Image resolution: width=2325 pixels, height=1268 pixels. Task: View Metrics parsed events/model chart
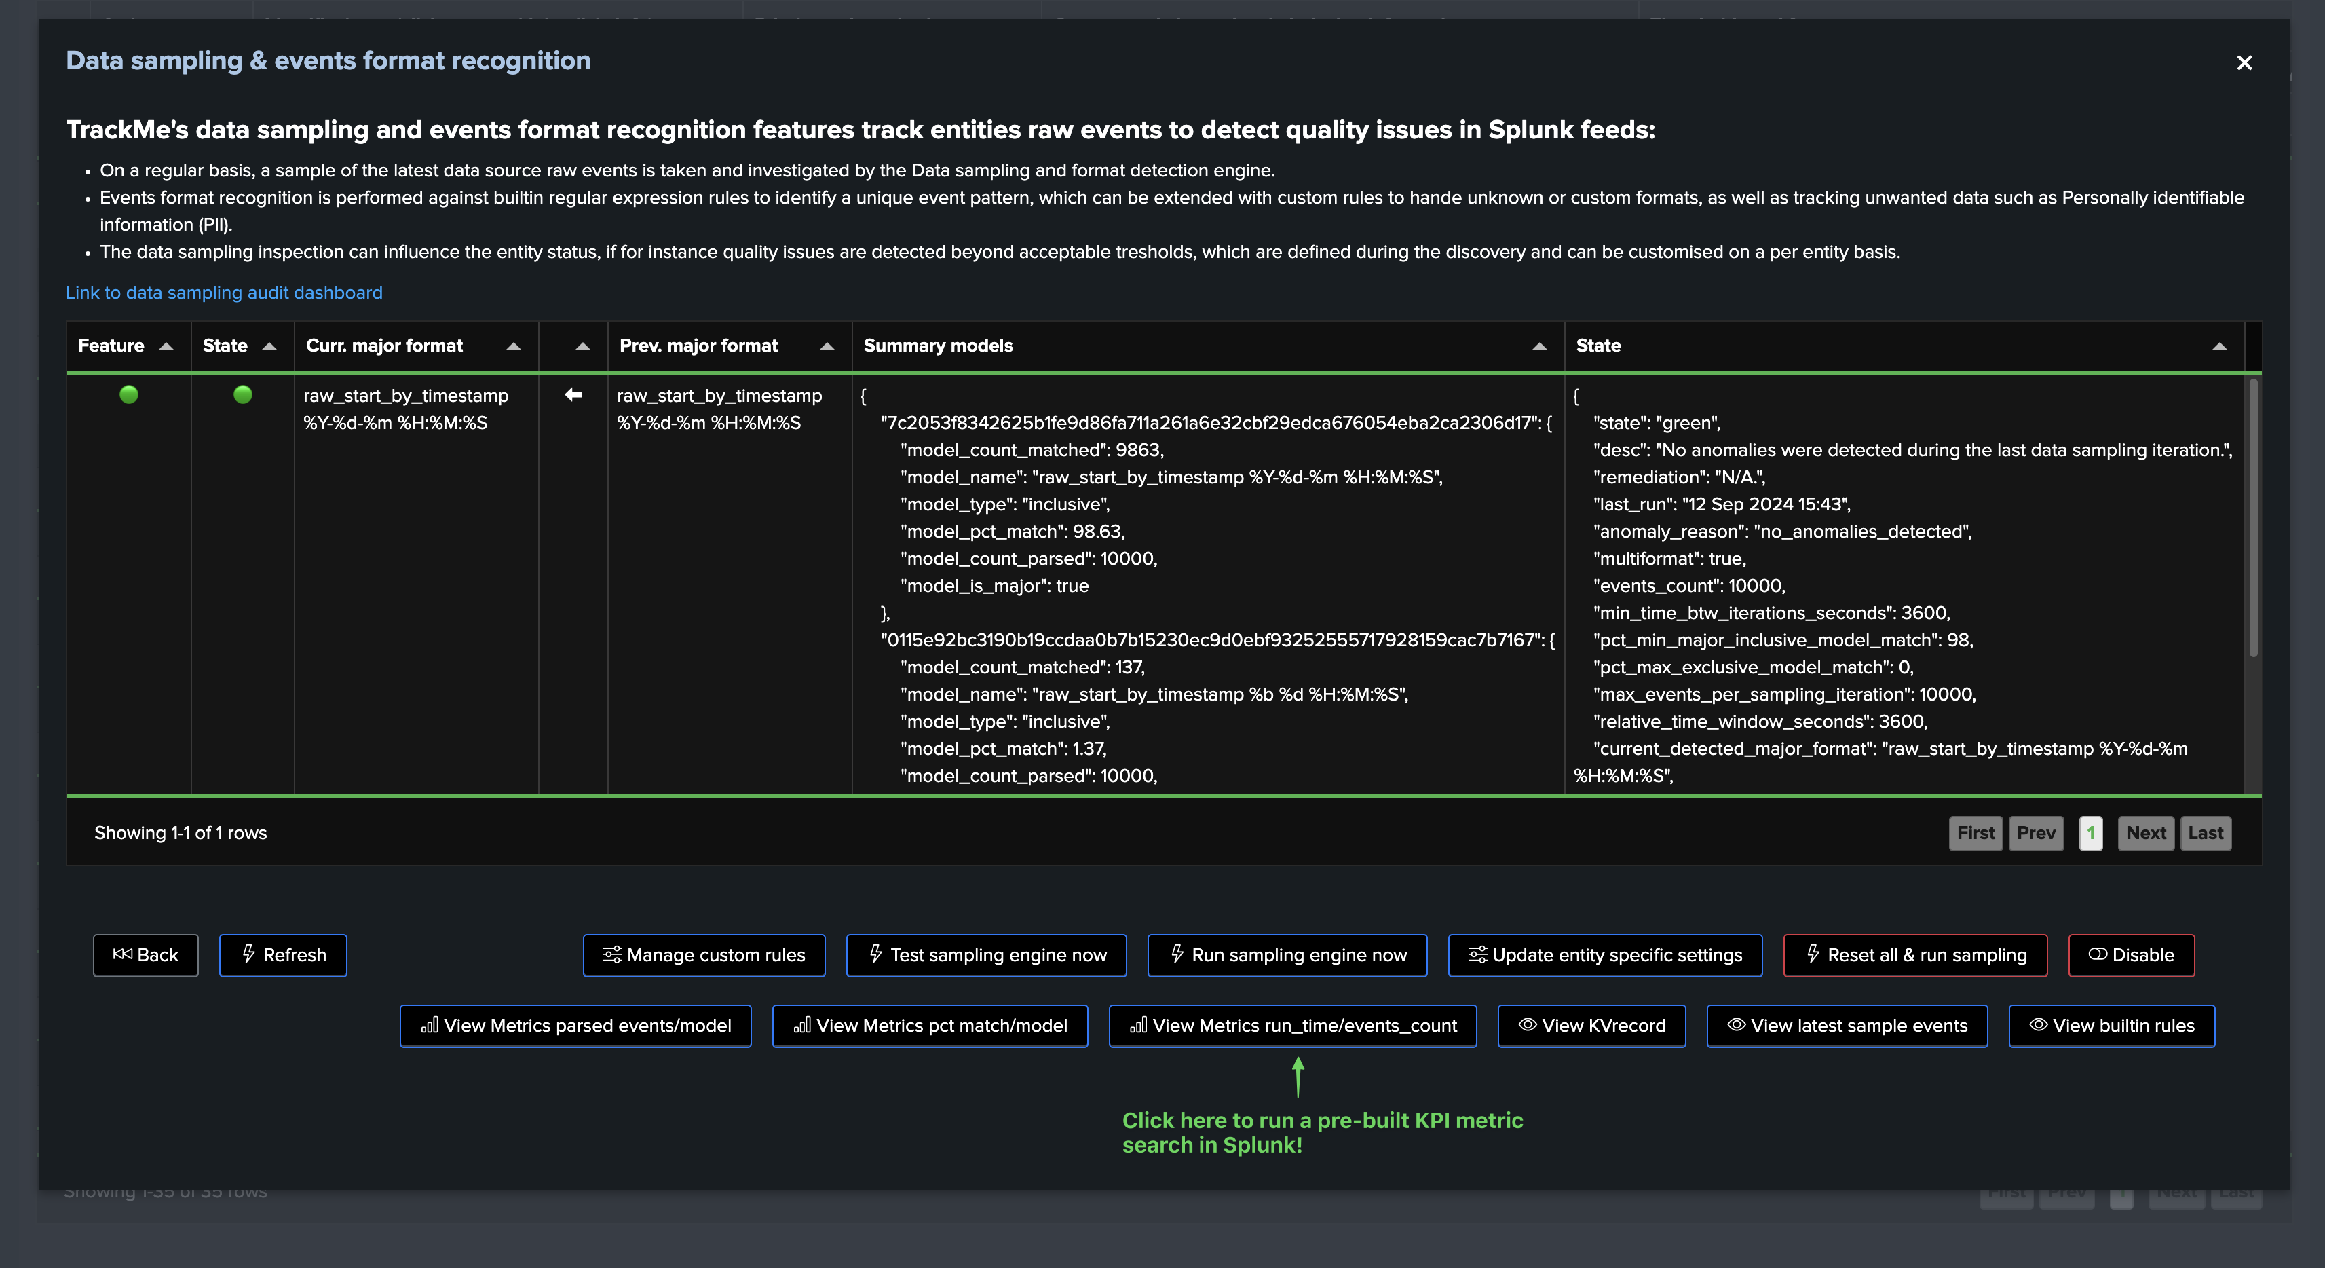[x=575, y=1025]
